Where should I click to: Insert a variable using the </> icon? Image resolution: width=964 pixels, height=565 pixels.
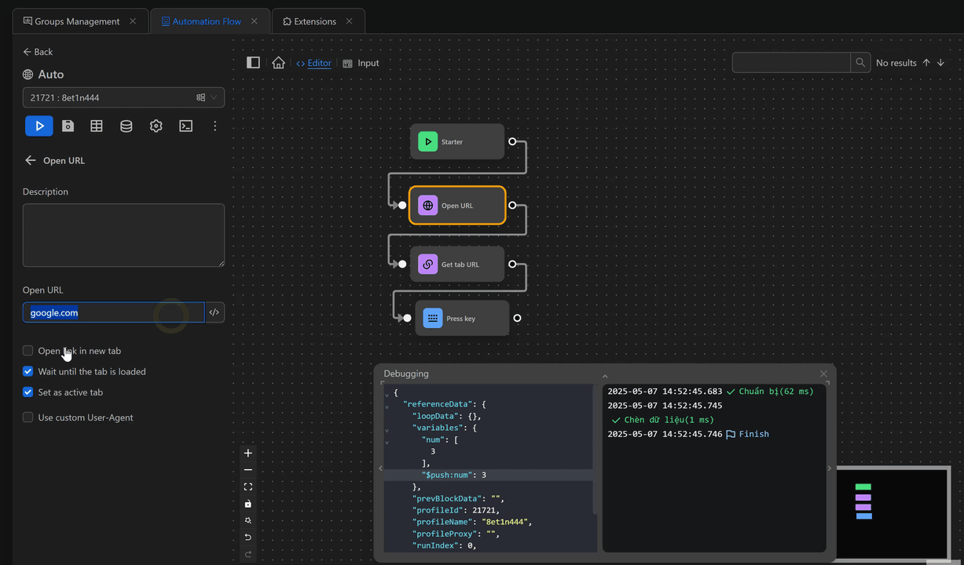[x=214, y=312]
